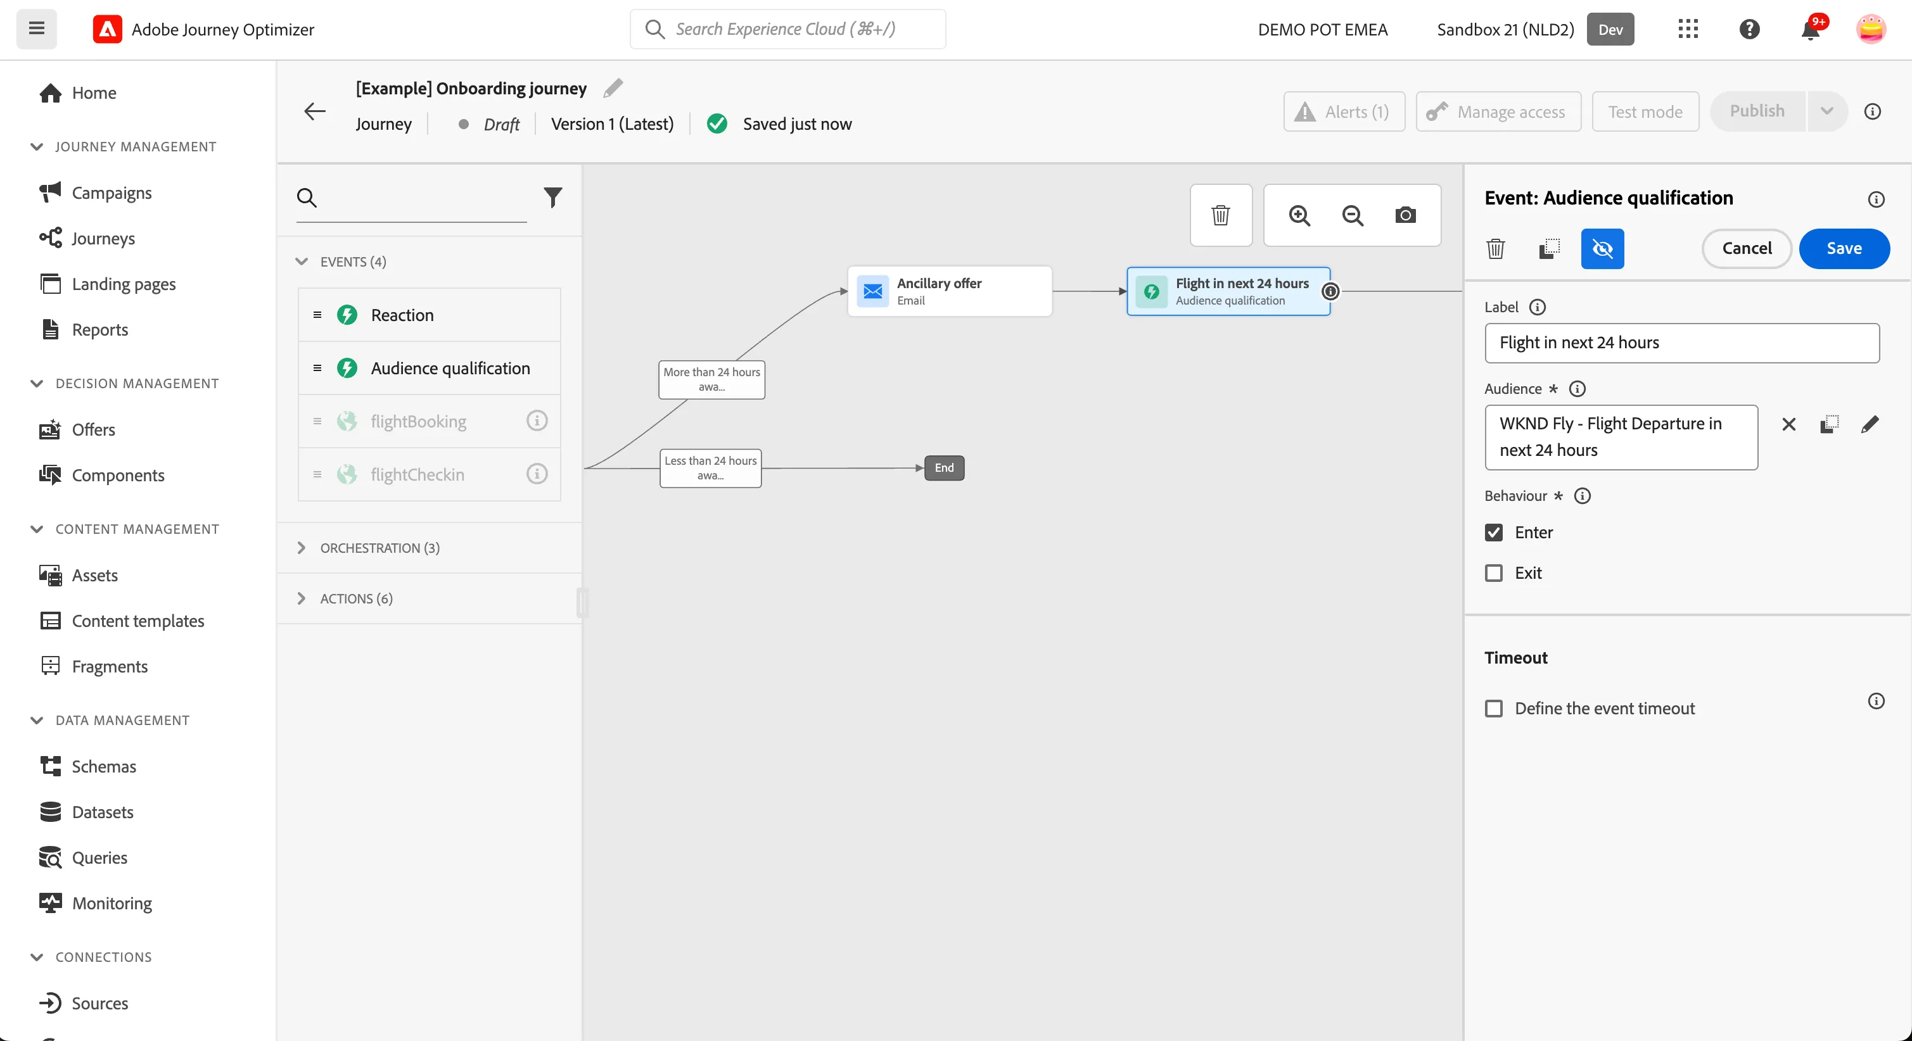Zoom out of the journey canvas
This screenshot has width=1912, height=1041.
(1353, 215)
